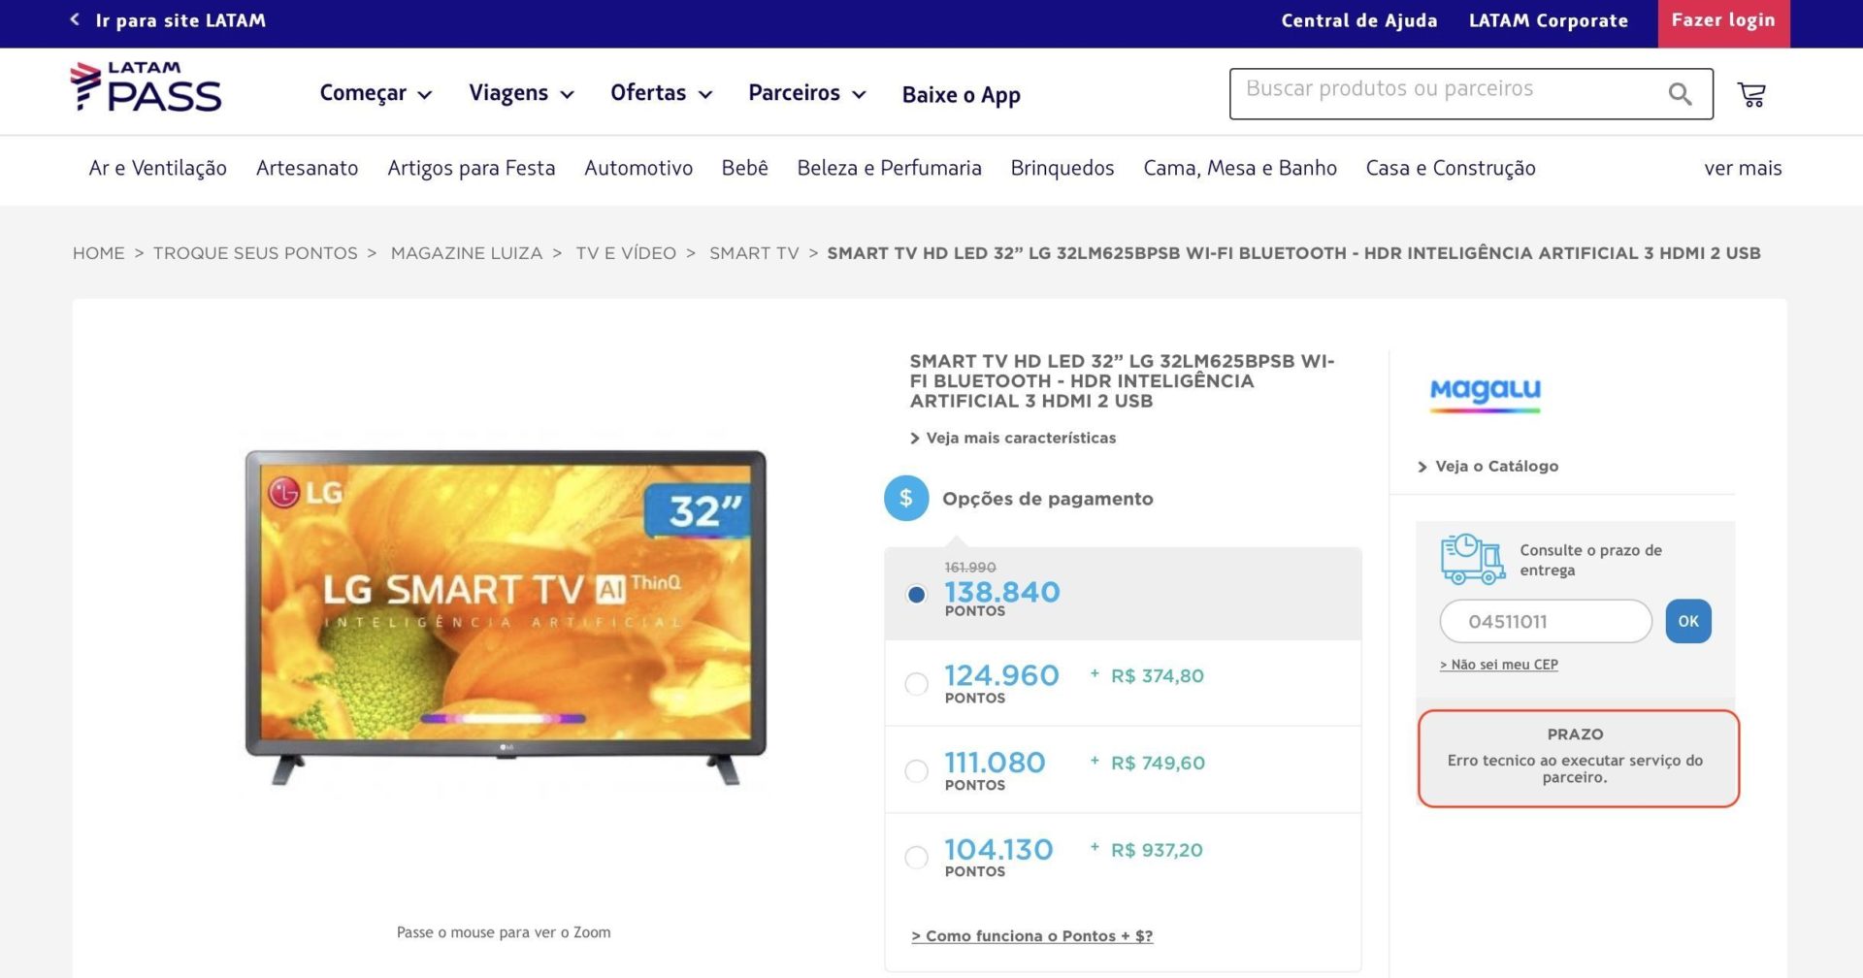Click the delivery truck icon

[x=1472, y=559]
